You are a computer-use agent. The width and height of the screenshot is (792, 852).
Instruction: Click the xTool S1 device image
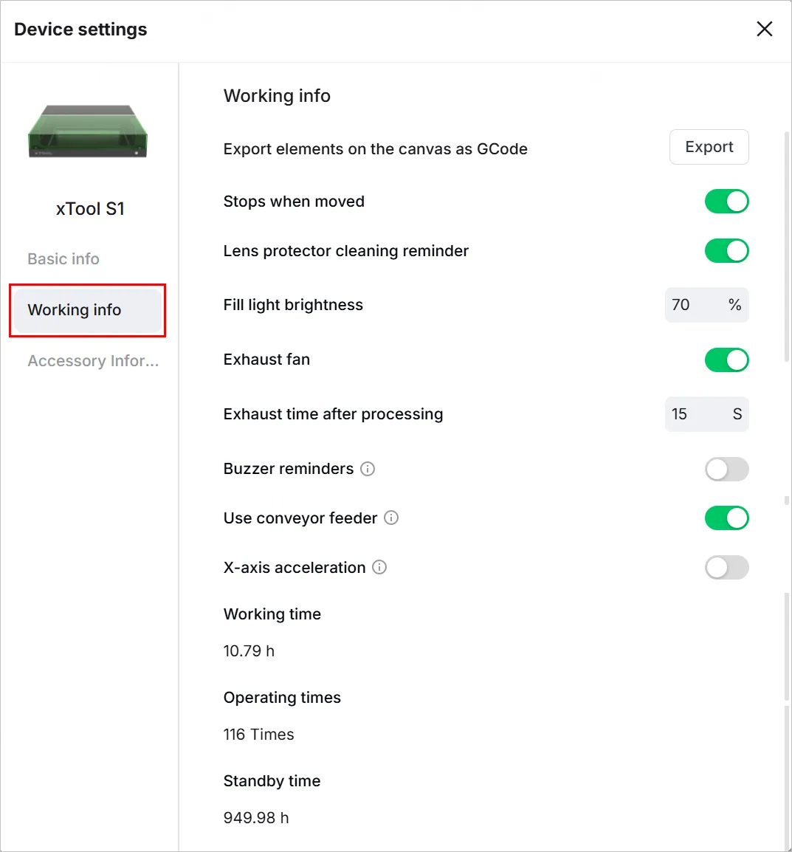click(x=88, y=131)
